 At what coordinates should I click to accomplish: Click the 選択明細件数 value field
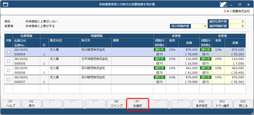point(237,26)
